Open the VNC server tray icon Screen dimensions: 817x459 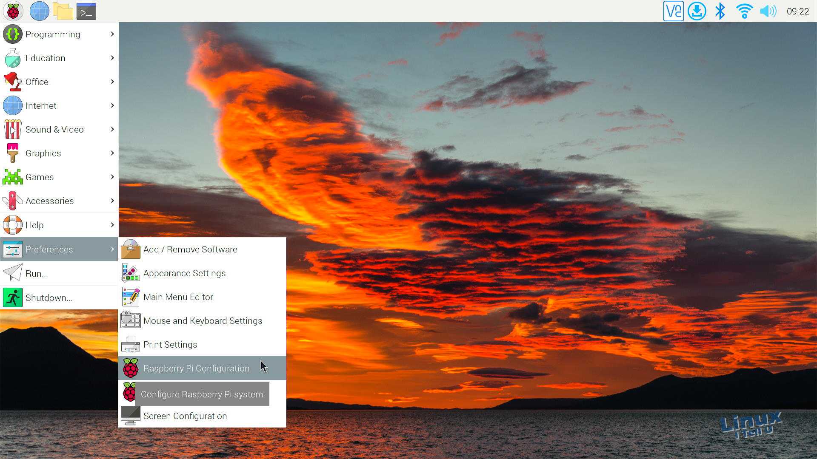(x=673, y=11)
